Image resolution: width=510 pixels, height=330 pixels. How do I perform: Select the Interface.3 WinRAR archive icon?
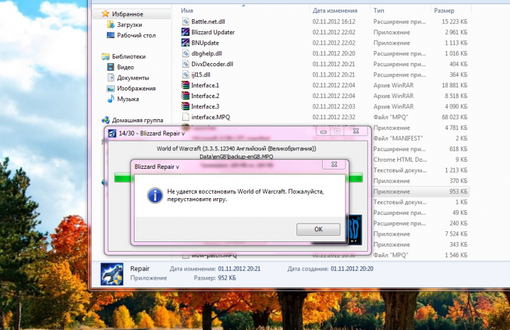pos(186,106)
